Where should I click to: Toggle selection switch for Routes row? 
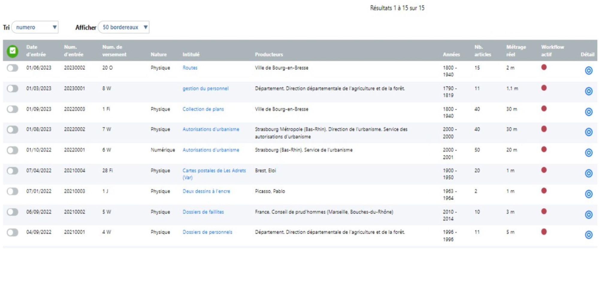tap(13, 68)
